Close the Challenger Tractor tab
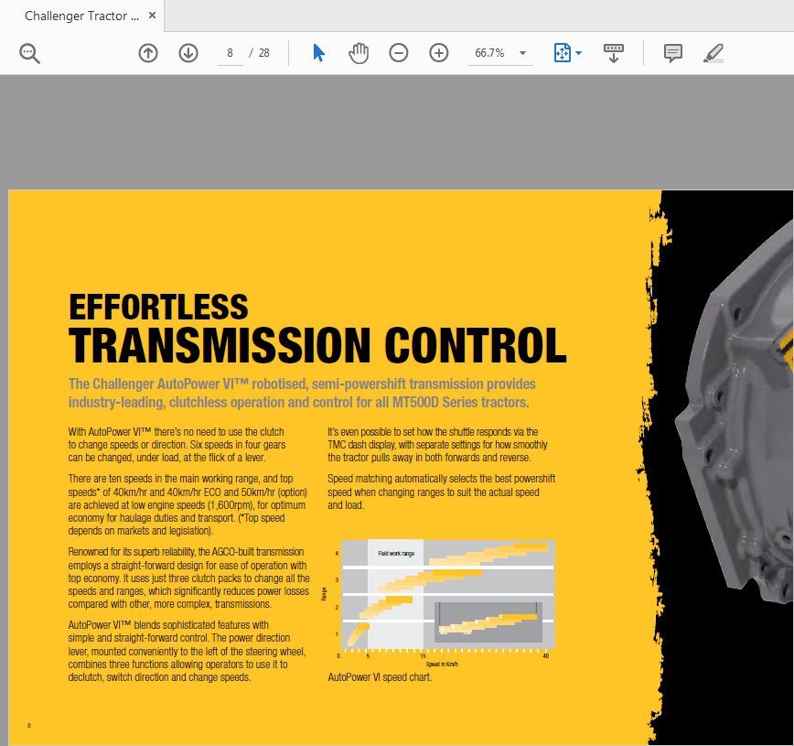The width and height of the screenshot is (794, 746). click(x=152, y=16)
